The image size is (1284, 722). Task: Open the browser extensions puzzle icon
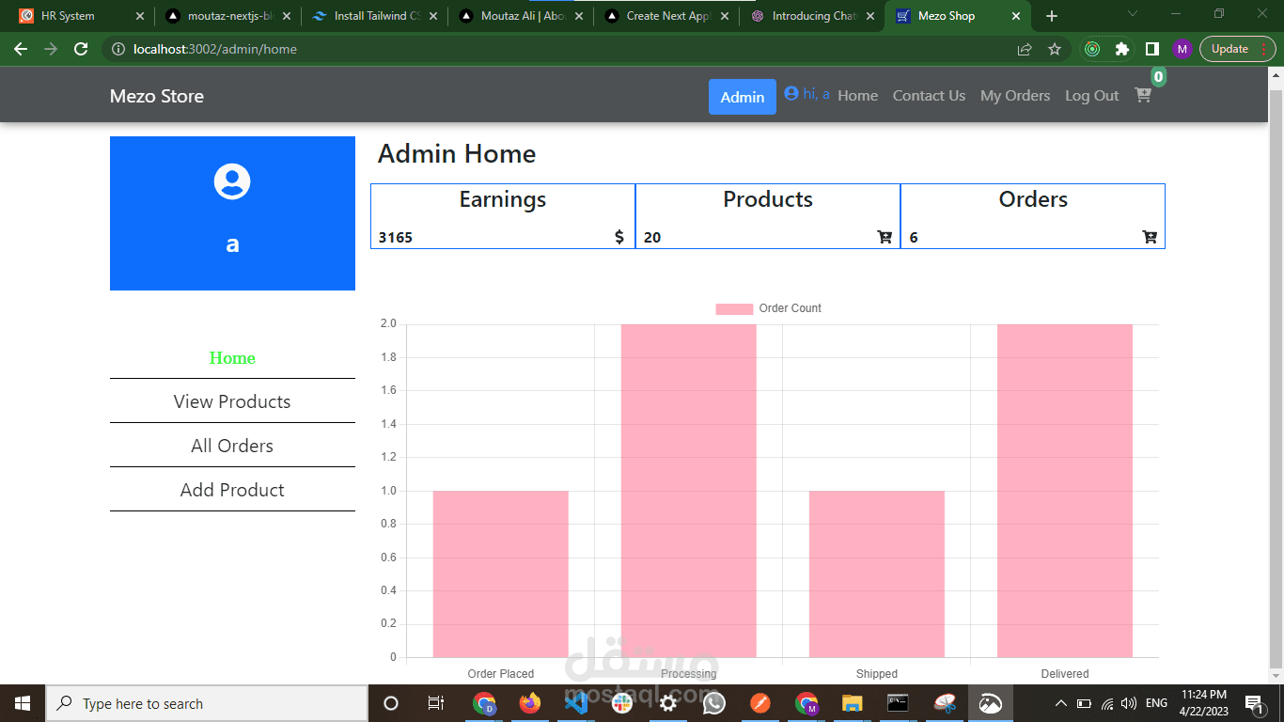point(1121,49)
